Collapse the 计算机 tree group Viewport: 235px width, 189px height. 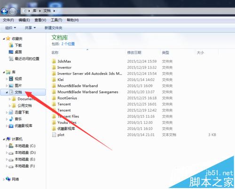tap(4, 139)
